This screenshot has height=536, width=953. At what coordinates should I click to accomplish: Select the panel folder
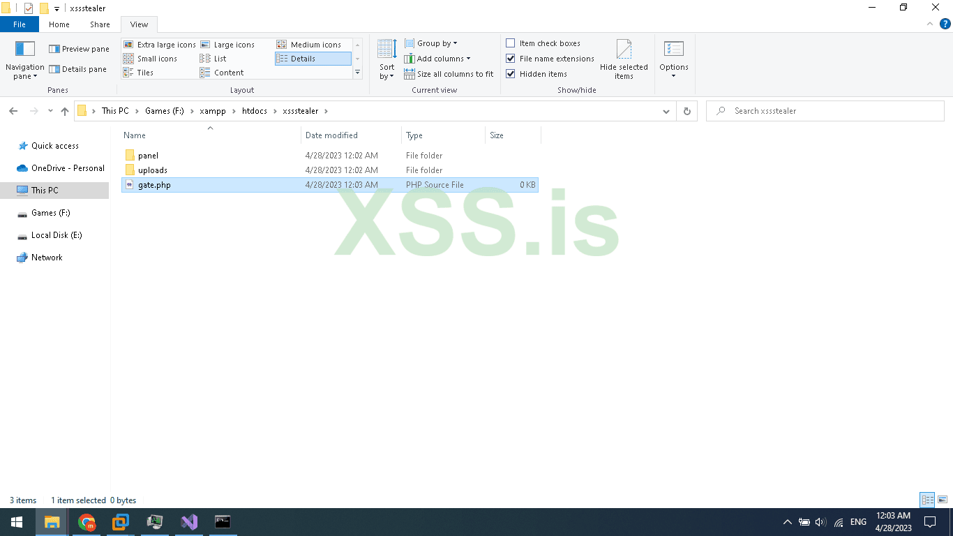click(329, 156)
